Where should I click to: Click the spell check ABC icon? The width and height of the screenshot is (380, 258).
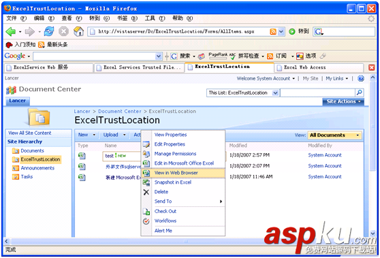tap(232, 56)
